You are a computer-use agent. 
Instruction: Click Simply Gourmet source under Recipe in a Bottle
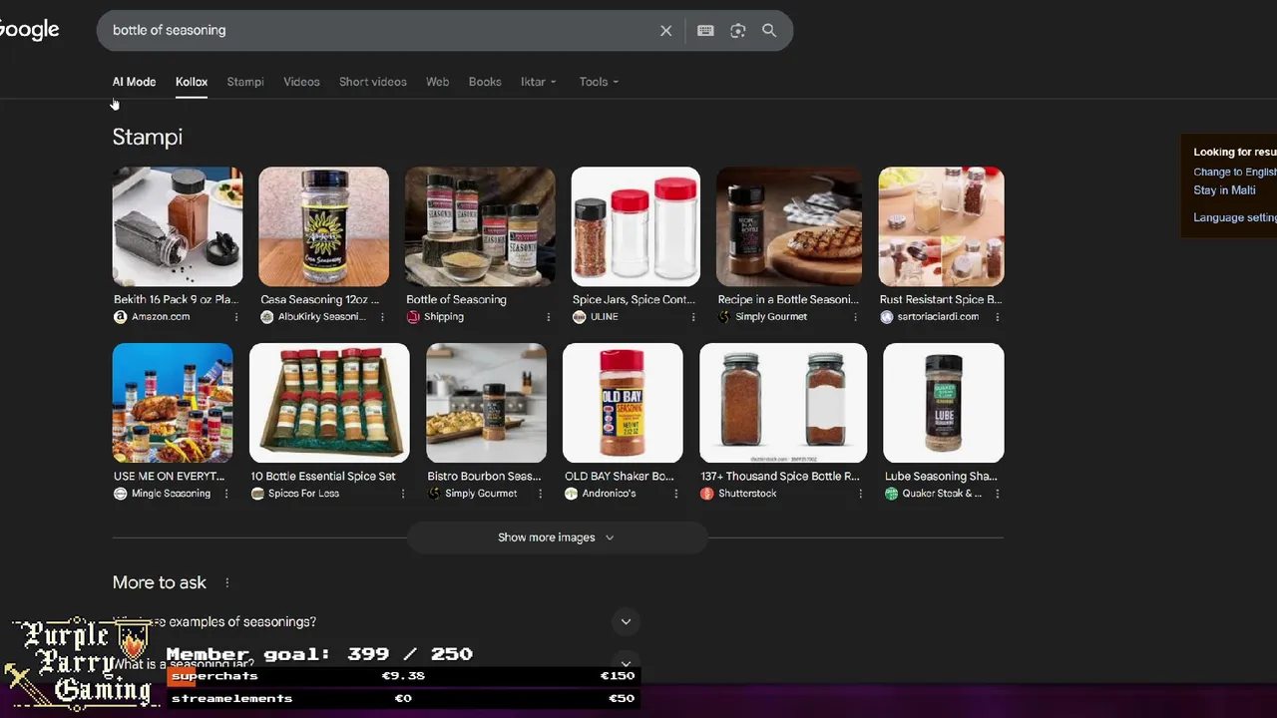tap(771, 317)
